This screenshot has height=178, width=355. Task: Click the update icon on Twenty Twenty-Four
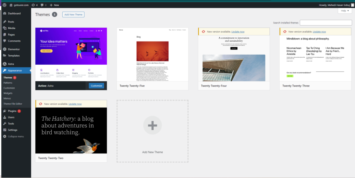coord(203,32)
